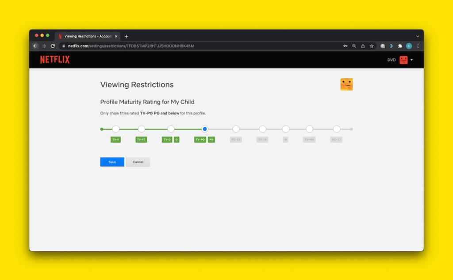The height and width of the screenshot is (280, 453).
Task: Click the Netflix logo in header
Action: pyautogui.click(x=55, y=60)
